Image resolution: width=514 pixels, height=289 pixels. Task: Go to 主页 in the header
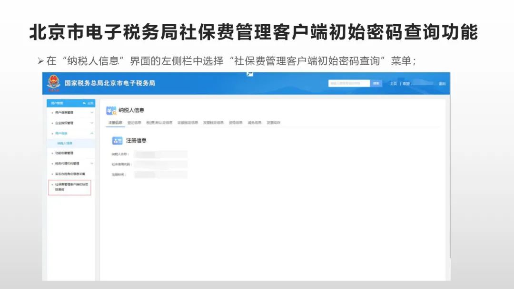tap(394, 84)
